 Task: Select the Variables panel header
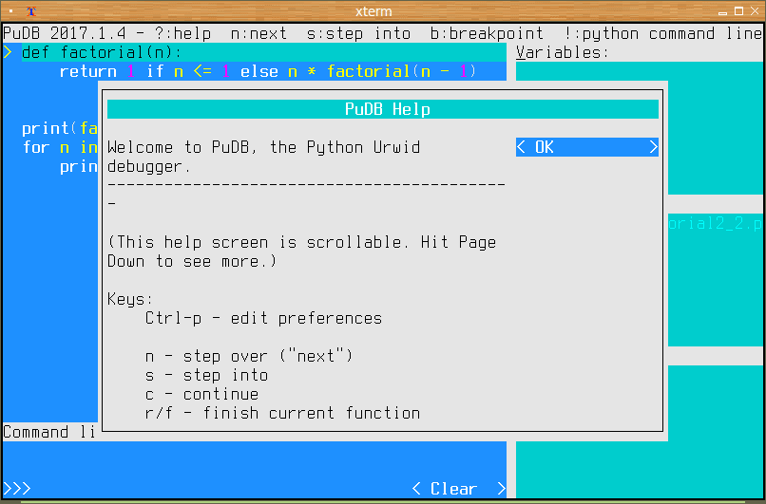click(x=563, y=52)
